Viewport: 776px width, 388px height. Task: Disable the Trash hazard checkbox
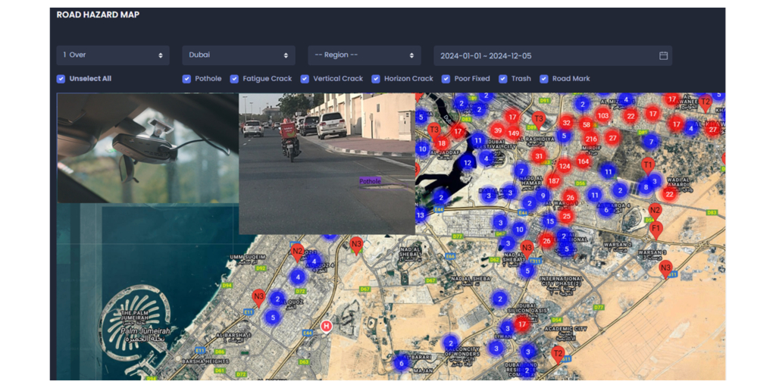tap(503, 79)
